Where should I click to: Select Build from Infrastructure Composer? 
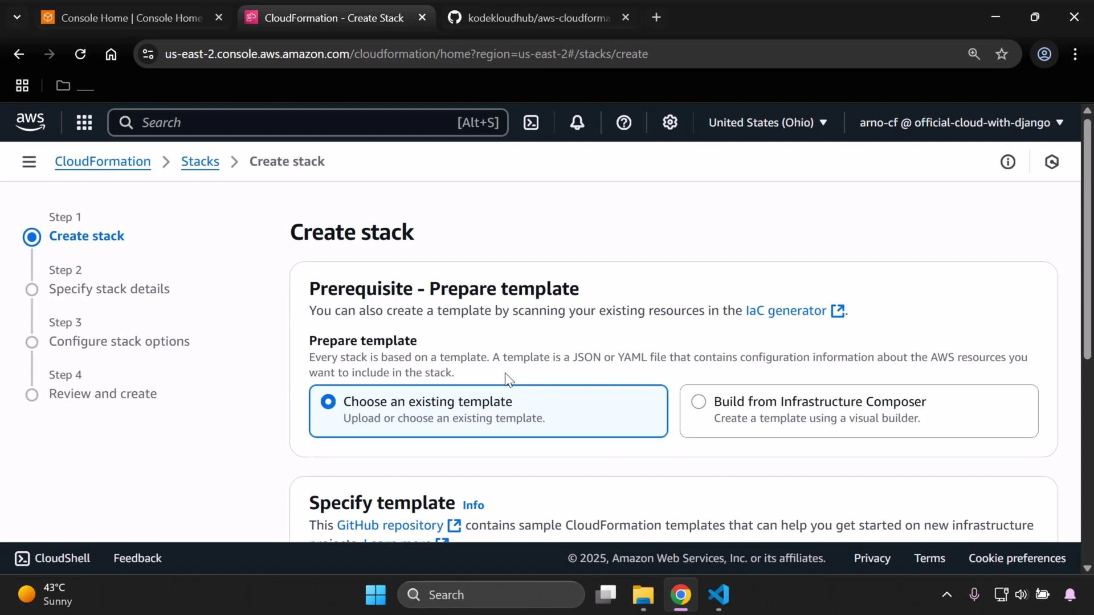[698, 401]
